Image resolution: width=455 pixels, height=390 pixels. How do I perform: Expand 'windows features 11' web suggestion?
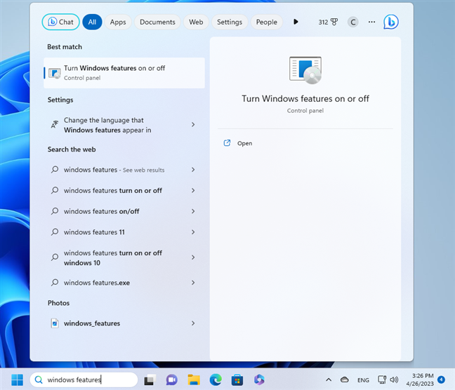pos(193,232)
